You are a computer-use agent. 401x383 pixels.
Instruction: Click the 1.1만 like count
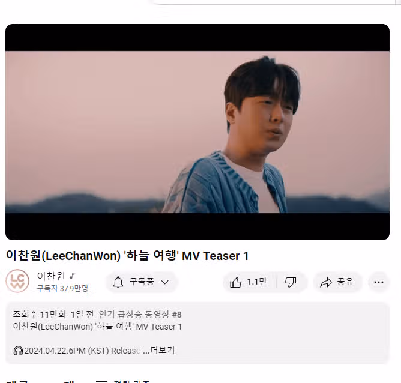(257, 282)
